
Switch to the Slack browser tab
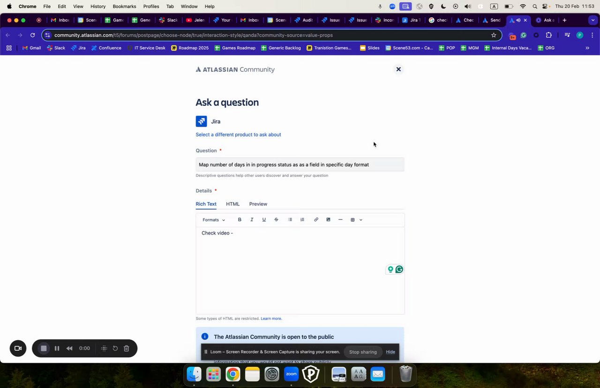(168, 20)
